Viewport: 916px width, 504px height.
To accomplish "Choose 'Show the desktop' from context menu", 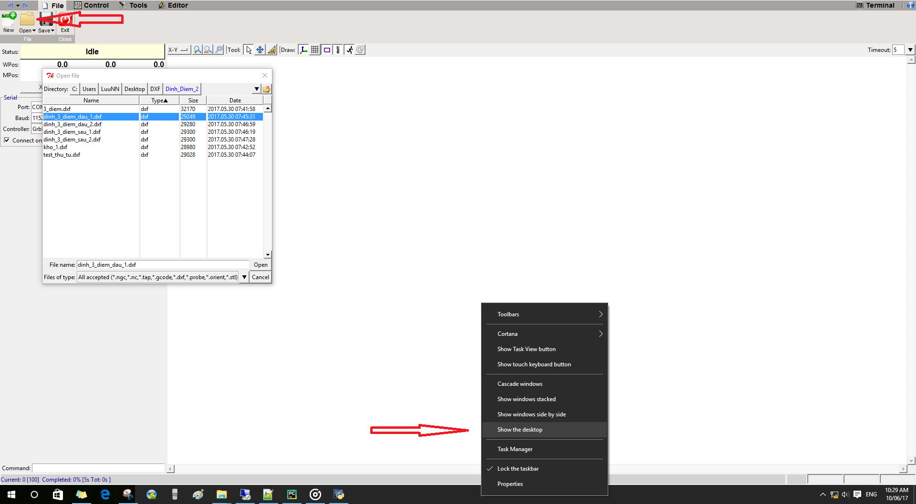I will [520, 430].
